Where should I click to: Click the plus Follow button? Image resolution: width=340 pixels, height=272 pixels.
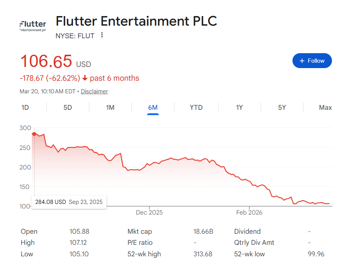pyautogui.click(x=312, y=61)
